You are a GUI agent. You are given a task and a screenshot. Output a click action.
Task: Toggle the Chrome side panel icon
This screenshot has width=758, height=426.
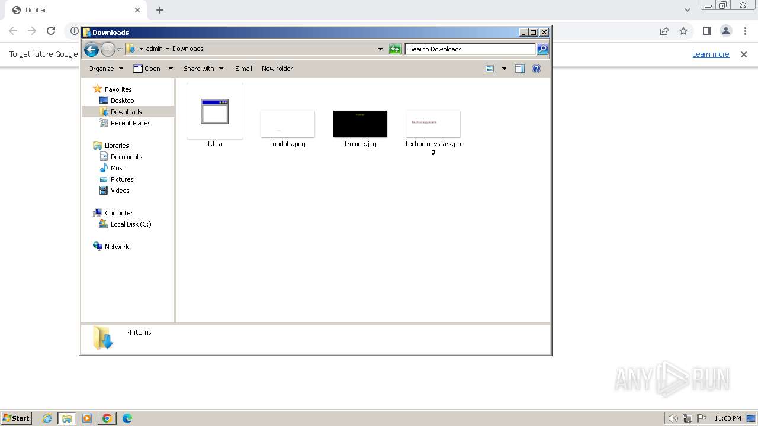[x=706, y=31]
